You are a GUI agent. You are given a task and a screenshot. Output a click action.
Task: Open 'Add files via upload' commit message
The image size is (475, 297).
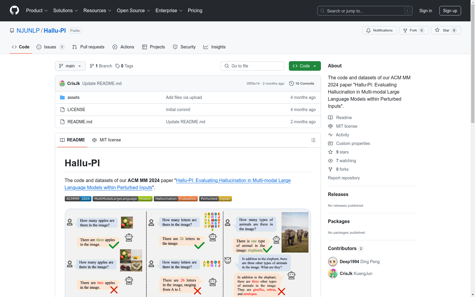point(184,97)
